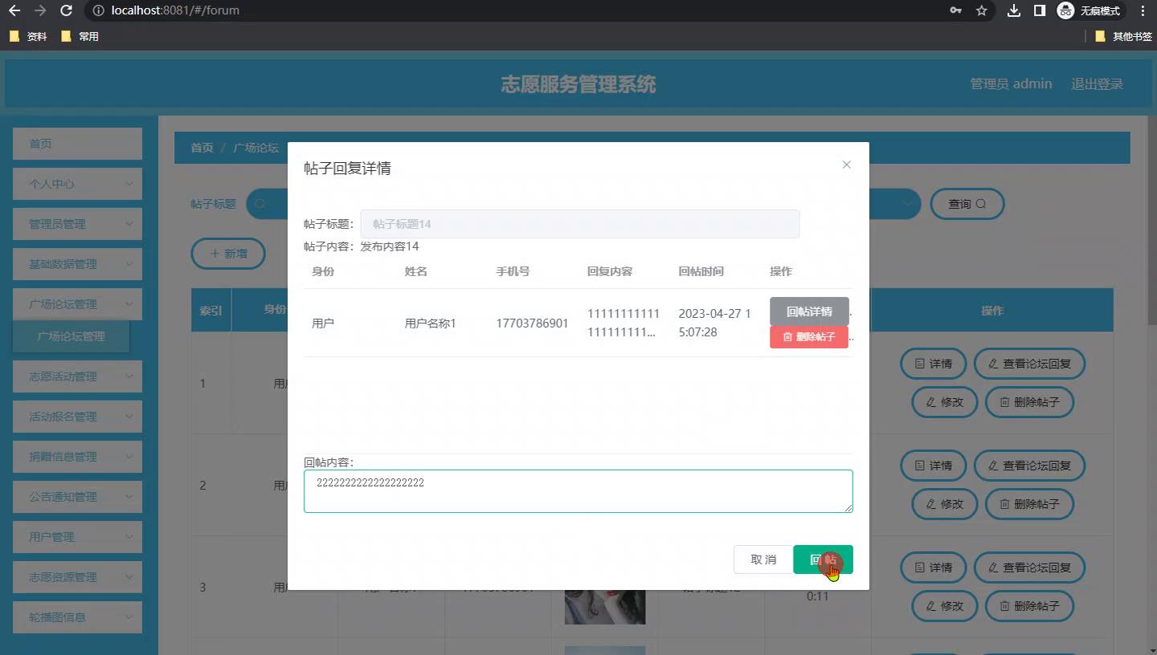Reload the page with refresh icon
1157x655 pixels.
coord(67,10)
